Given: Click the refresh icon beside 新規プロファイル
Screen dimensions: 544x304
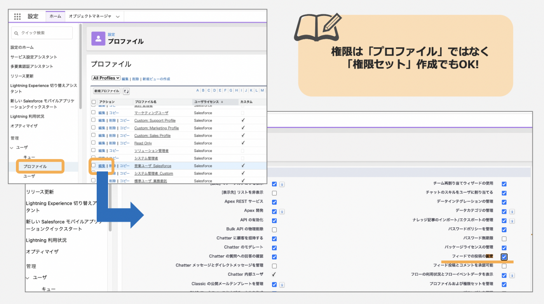Looking at the screenshot, I should coord(126,91).
